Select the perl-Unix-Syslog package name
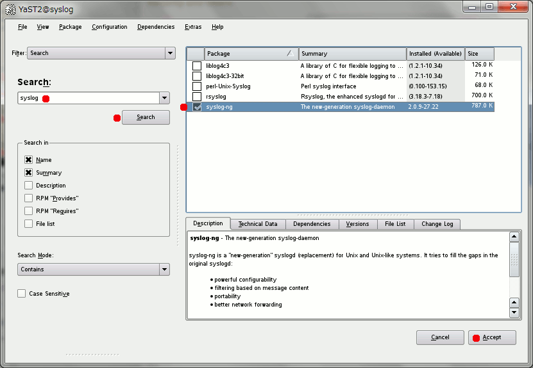 228,86
